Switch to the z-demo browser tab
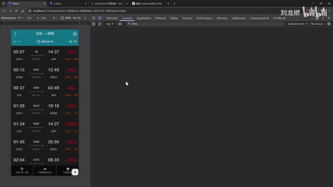Image resolution: width=333 pixels, height=187 pixels. coord(68,4)
